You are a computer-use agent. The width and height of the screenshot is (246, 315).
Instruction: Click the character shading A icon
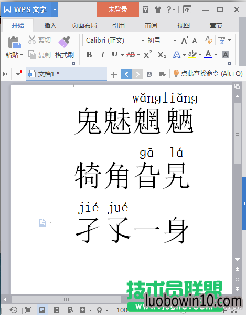(226, 55)
